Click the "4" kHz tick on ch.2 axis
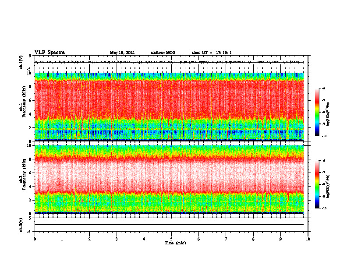 click(x=31, y=187)
